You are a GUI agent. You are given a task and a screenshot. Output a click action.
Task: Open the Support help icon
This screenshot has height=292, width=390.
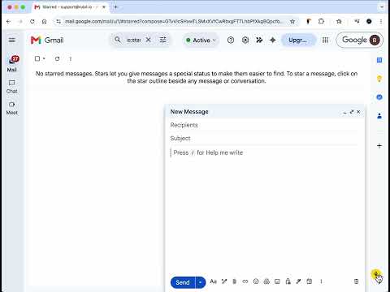click(x=231, y=40)
